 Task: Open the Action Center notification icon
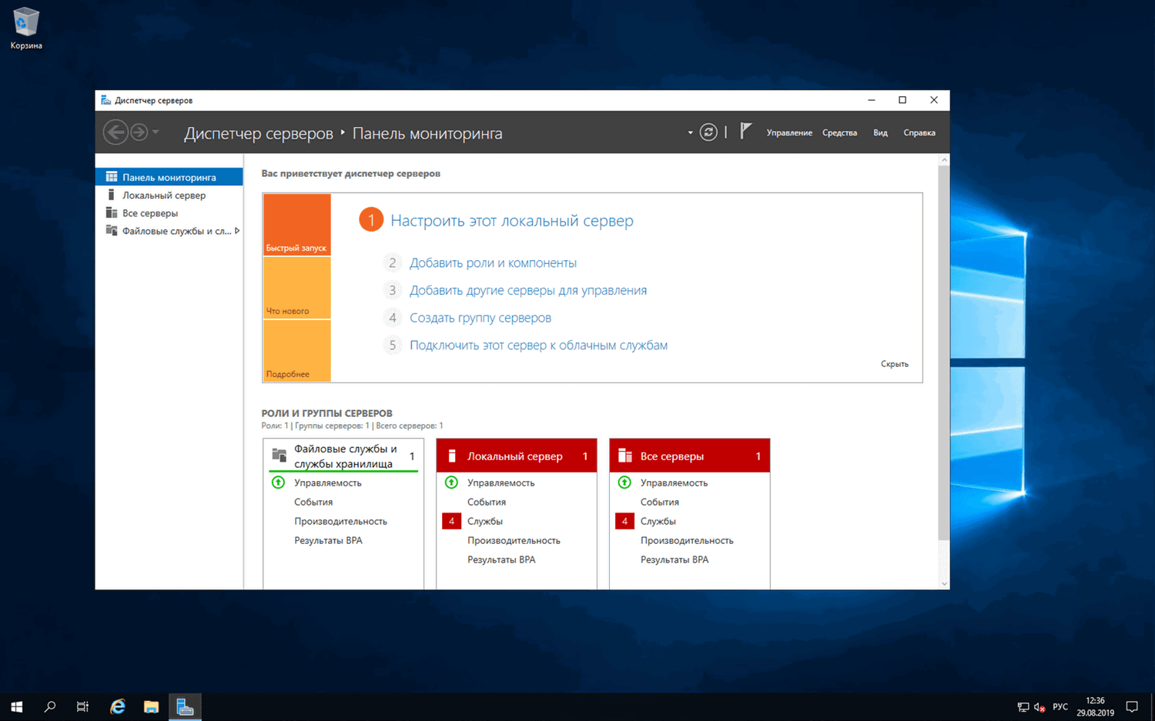point(1132,706)
